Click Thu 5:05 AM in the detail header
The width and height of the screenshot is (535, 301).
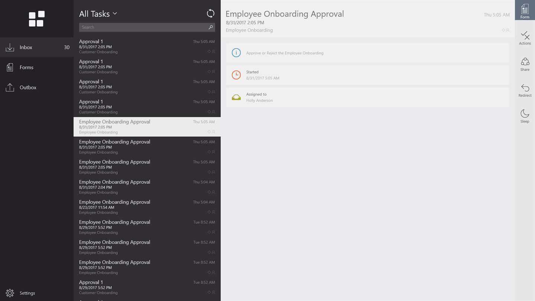(497, 15)
